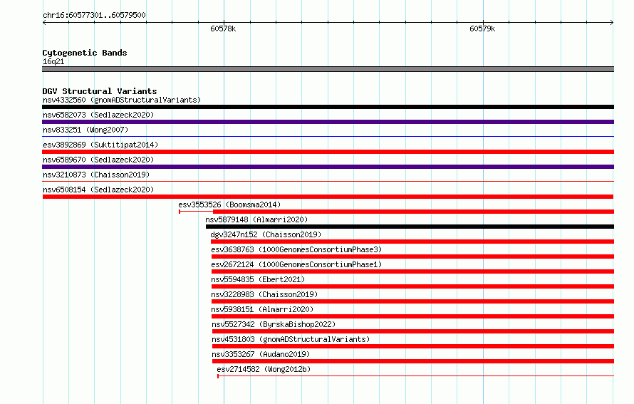This screenshot has width=634, height=404.
Task: Open nsv5879148 (Almarri2020) variant label
Action: click(x=256, y=219)
